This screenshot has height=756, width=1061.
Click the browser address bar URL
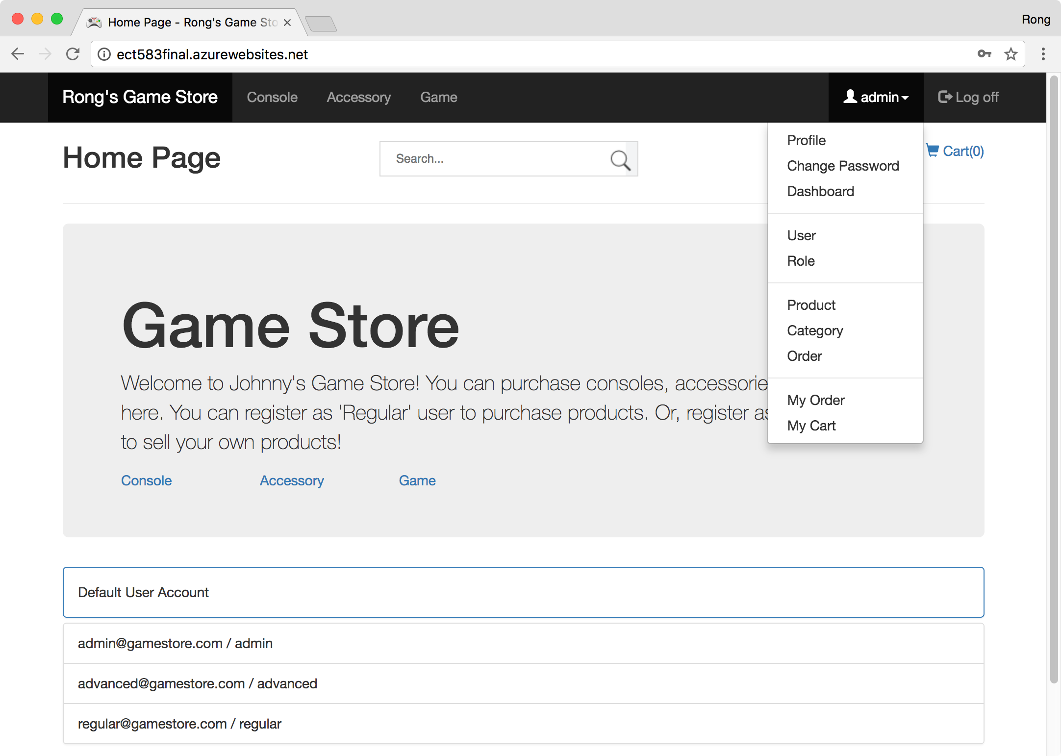[x=212, y=54]
